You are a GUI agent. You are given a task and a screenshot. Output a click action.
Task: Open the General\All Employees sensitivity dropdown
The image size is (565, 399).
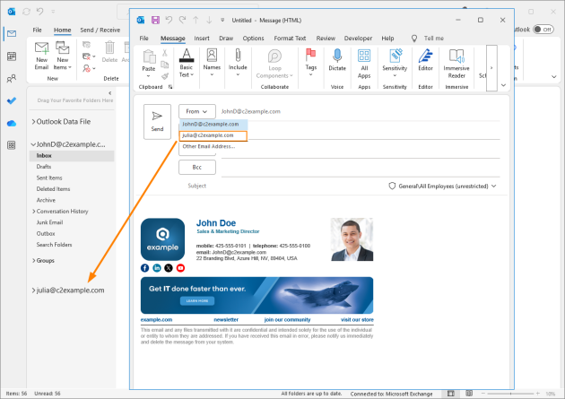pyautogui.click(x=443, y=186)
